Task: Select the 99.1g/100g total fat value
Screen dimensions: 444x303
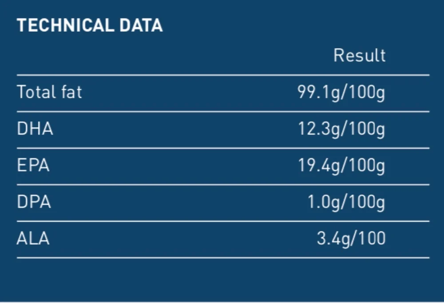Action: tap(341, 93)
